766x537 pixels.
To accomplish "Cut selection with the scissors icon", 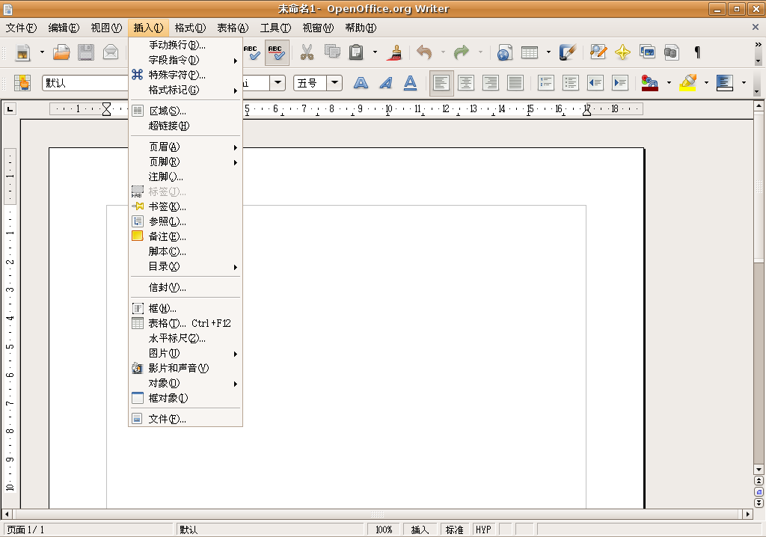I will pos(307,52).
